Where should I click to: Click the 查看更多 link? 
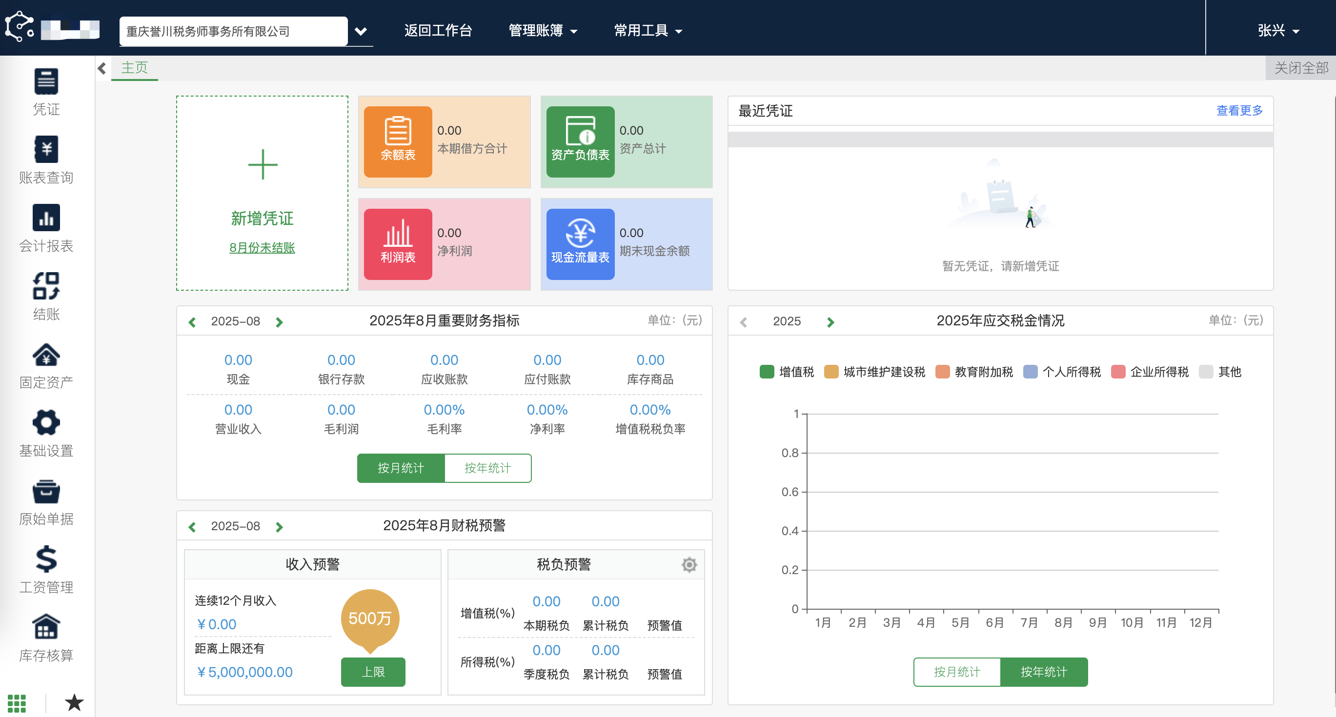(1239, 110)
